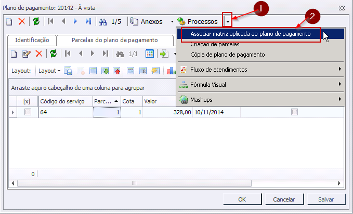353x214 pixels.
Task: Expand the Anexos dropdown arrow
Action: [172, 21]
